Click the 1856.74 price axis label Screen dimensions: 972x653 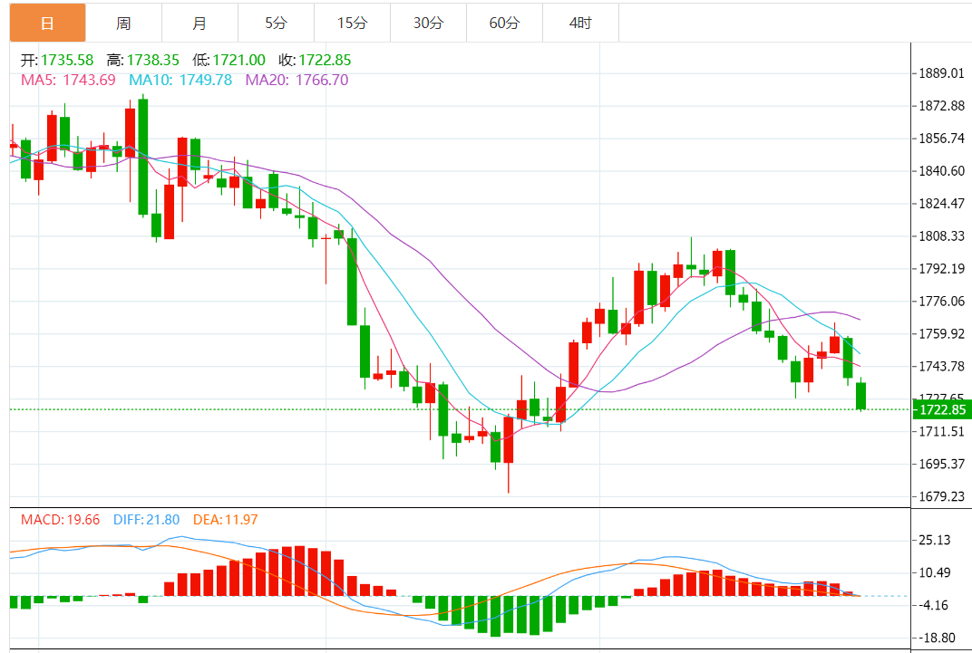point(941,138)
